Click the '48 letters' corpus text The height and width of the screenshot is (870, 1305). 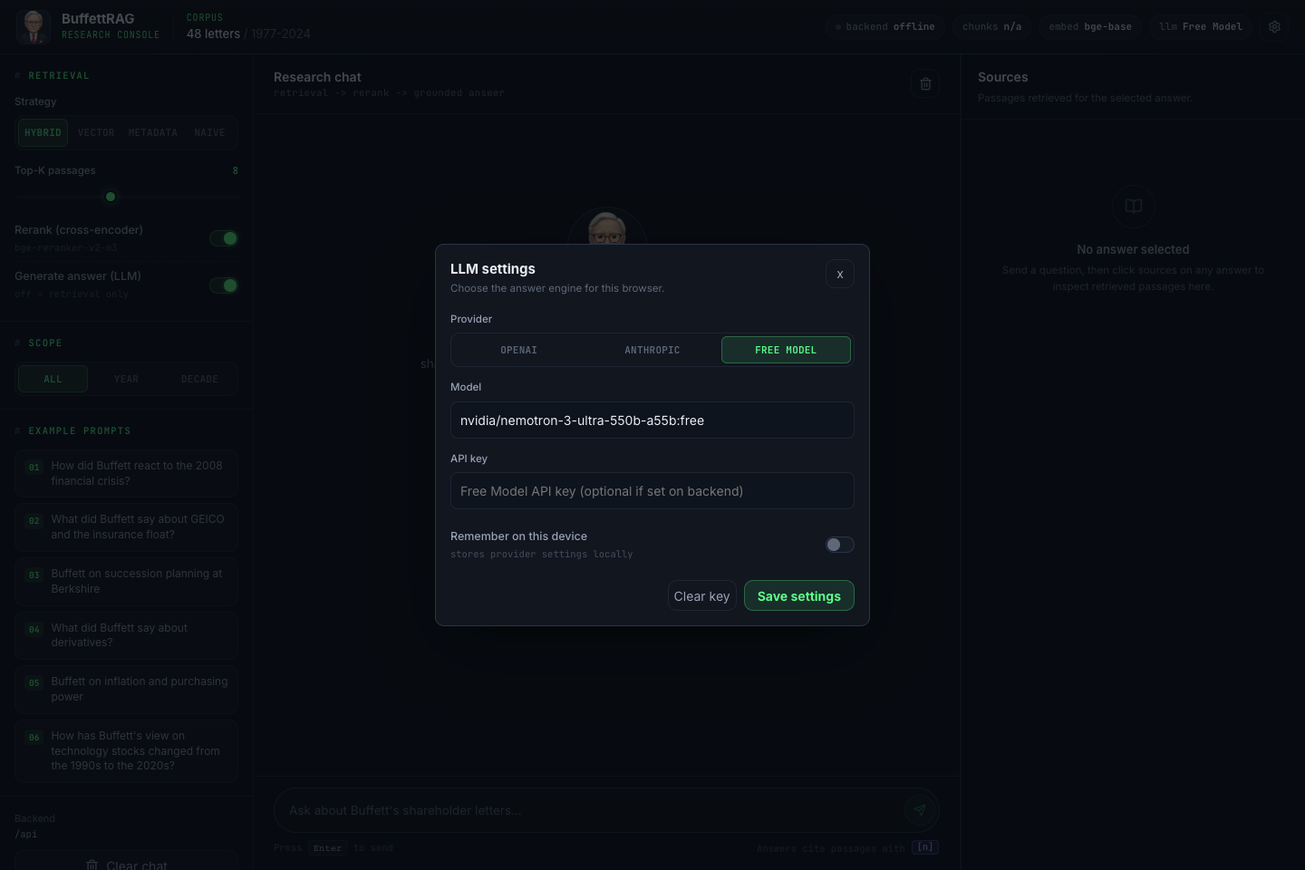[x=213, y=34]
